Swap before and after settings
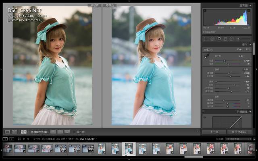The width and height of the screenshot is (258, 161). 67,132
